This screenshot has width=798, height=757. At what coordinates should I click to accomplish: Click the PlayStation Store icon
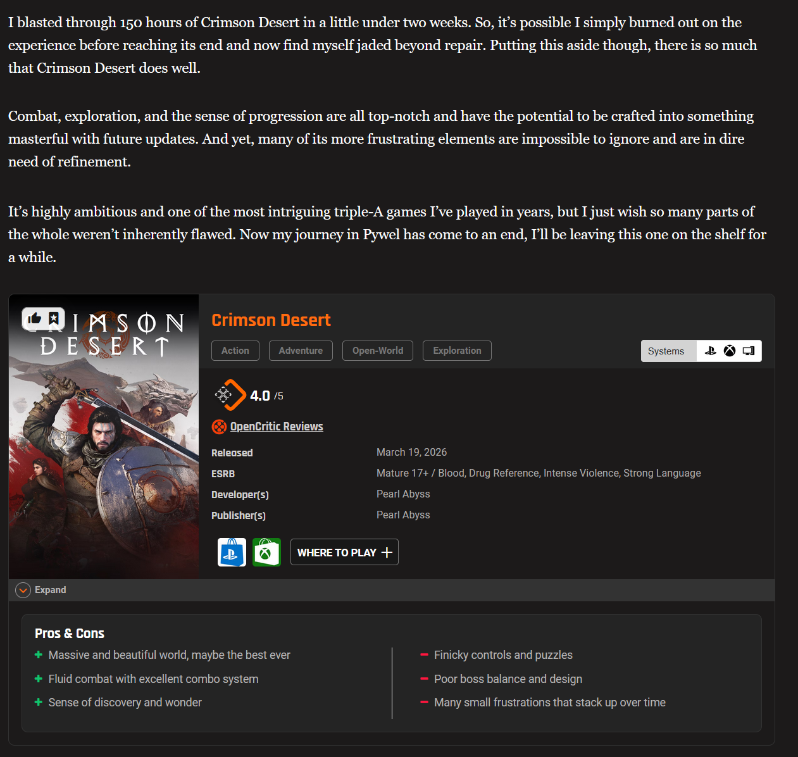pyautogui.click(x=232, y=552)
